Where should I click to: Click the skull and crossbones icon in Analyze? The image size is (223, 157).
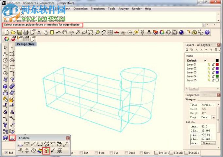[60, 150]
